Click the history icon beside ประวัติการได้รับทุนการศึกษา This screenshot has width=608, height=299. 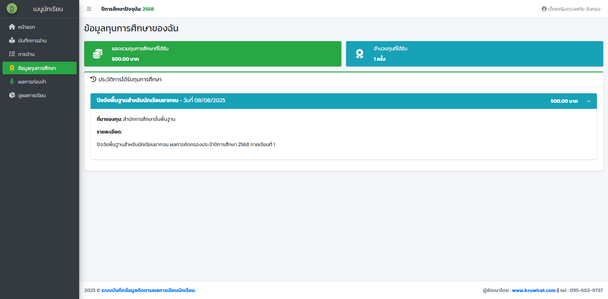pos(93,79)
